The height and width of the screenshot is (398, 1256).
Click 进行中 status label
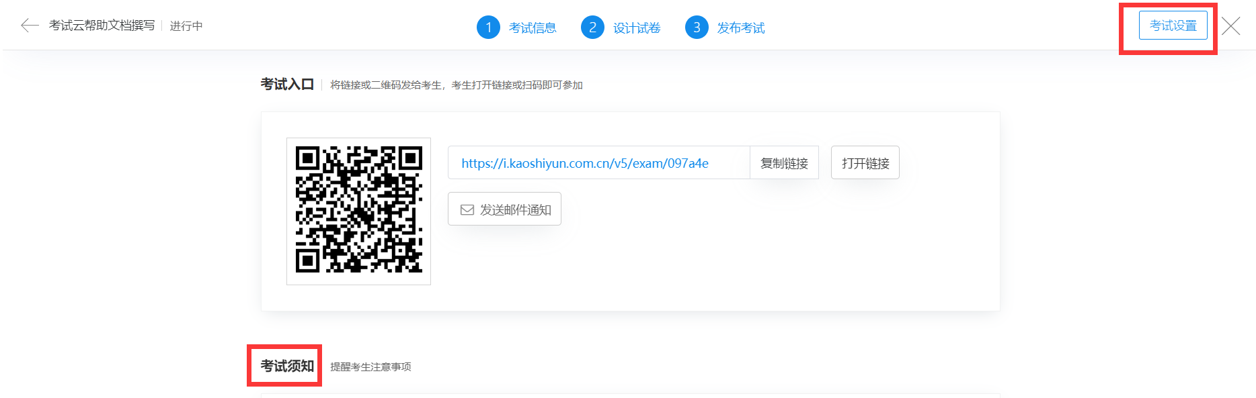point(186,26)
